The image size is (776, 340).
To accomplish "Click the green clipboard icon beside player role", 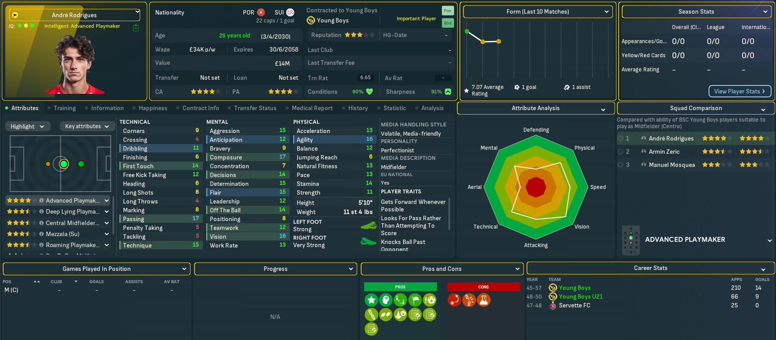I will 136,28.
